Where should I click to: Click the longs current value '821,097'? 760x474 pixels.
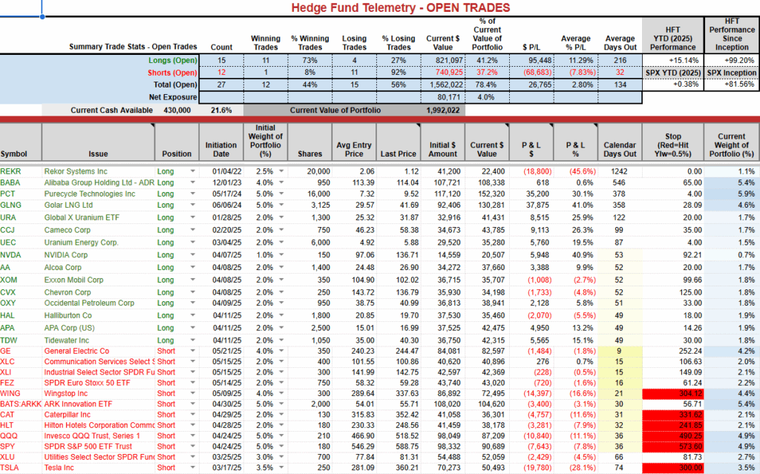(448, 61)
